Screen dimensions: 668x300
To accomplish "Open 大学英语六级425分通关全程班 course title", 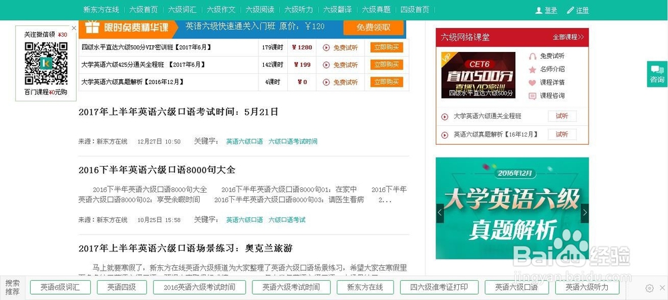I will (143, 65).
